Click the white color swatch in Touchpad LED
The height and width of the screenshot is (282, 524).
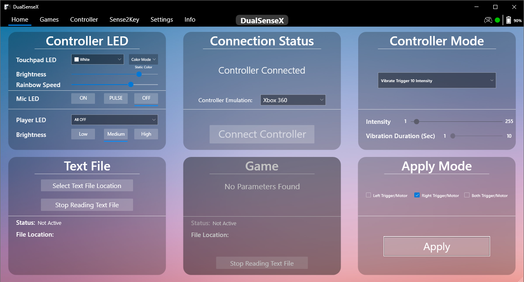[77, 60]
